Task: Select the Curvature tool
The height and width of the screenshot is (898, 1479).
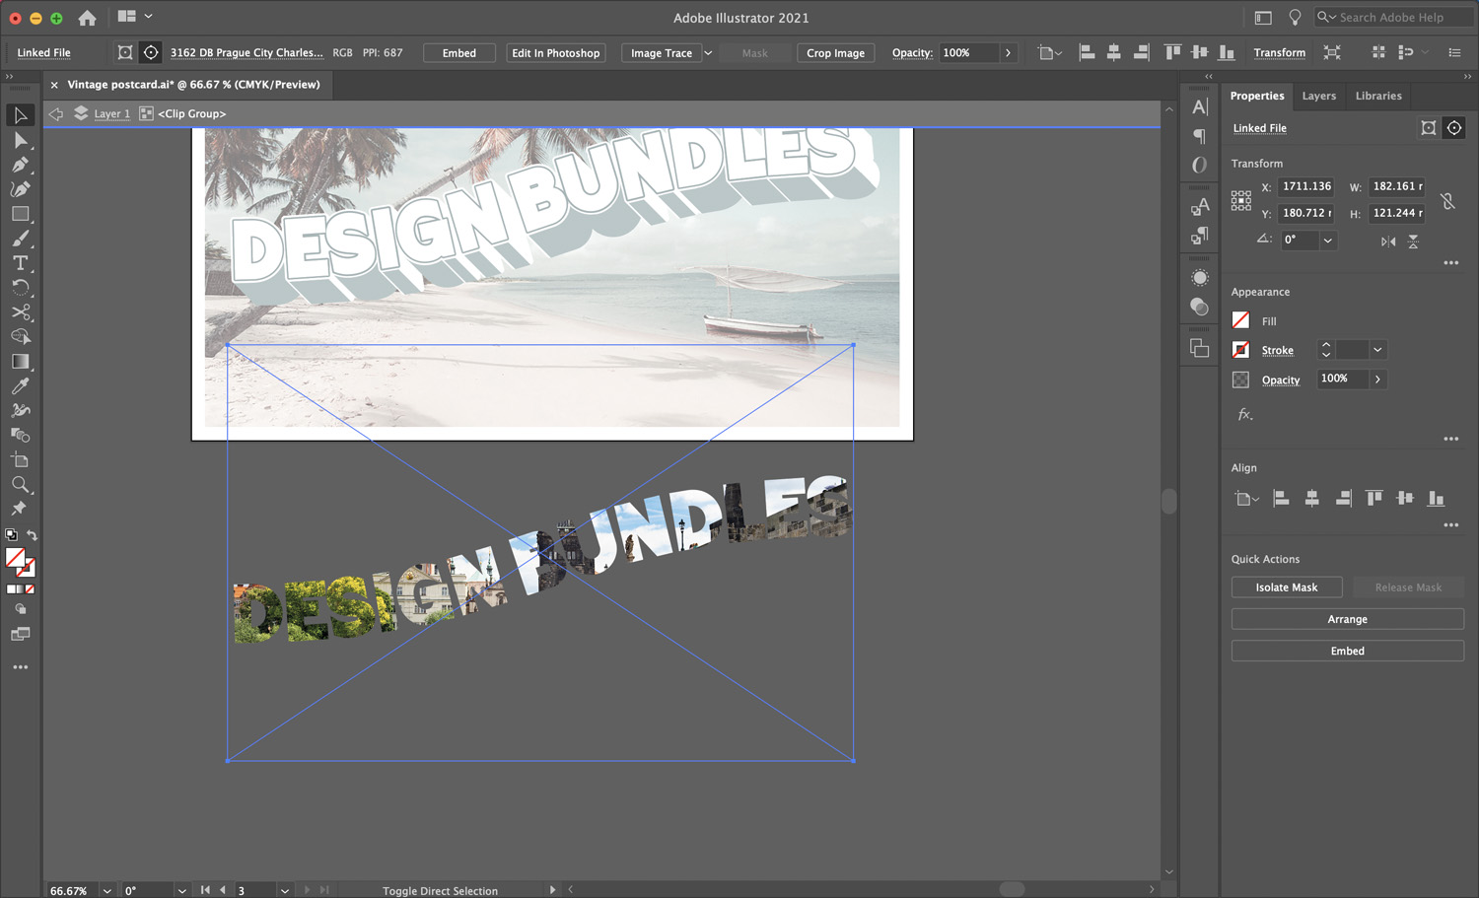Action: pos(20,189)
